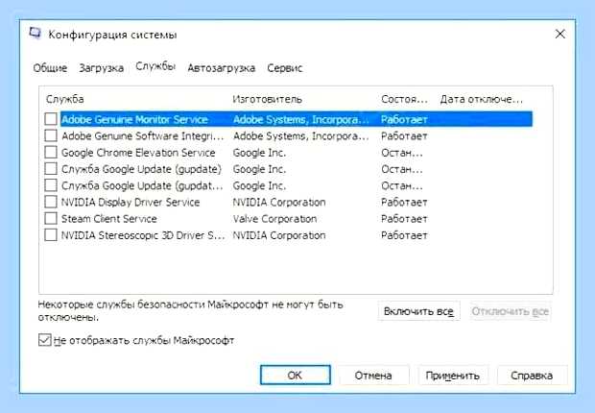
Task: Click Valve Corporation manufacturer cell
Action: pyautogui.click(x=274, y=219)
